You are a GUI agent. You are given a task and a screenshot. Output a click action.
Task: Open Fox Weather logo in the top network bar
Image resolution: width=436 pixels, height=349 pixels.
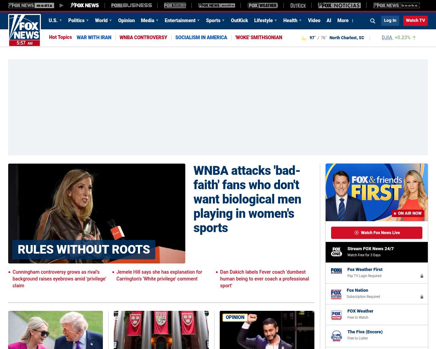[263, 5]
